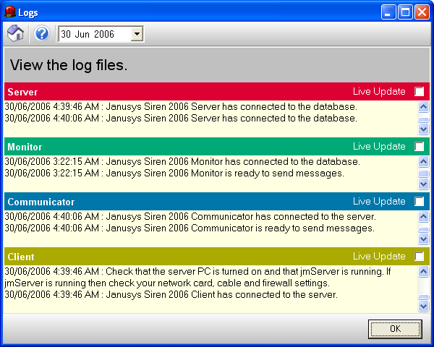The image size is (434, 347).
Task: Click 'Check that the server PC' client entry
Action: pos(197,278)
